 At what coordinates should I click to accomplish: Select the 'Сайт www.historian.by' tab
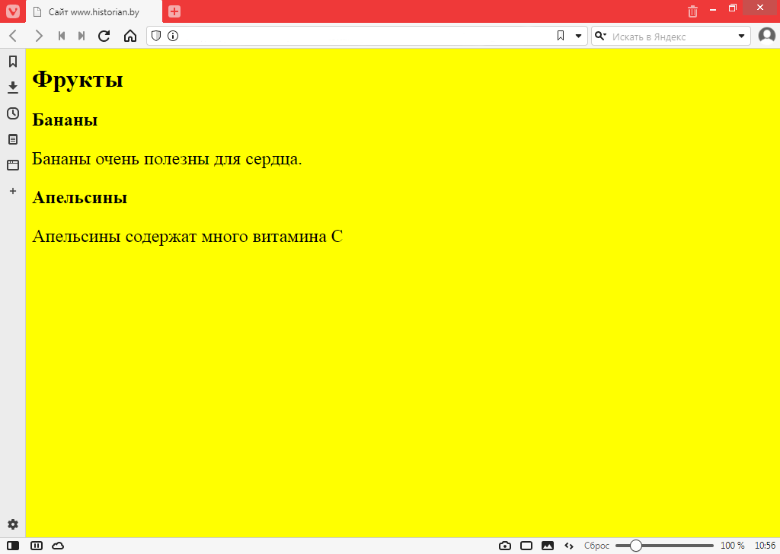tap(94, 12)
